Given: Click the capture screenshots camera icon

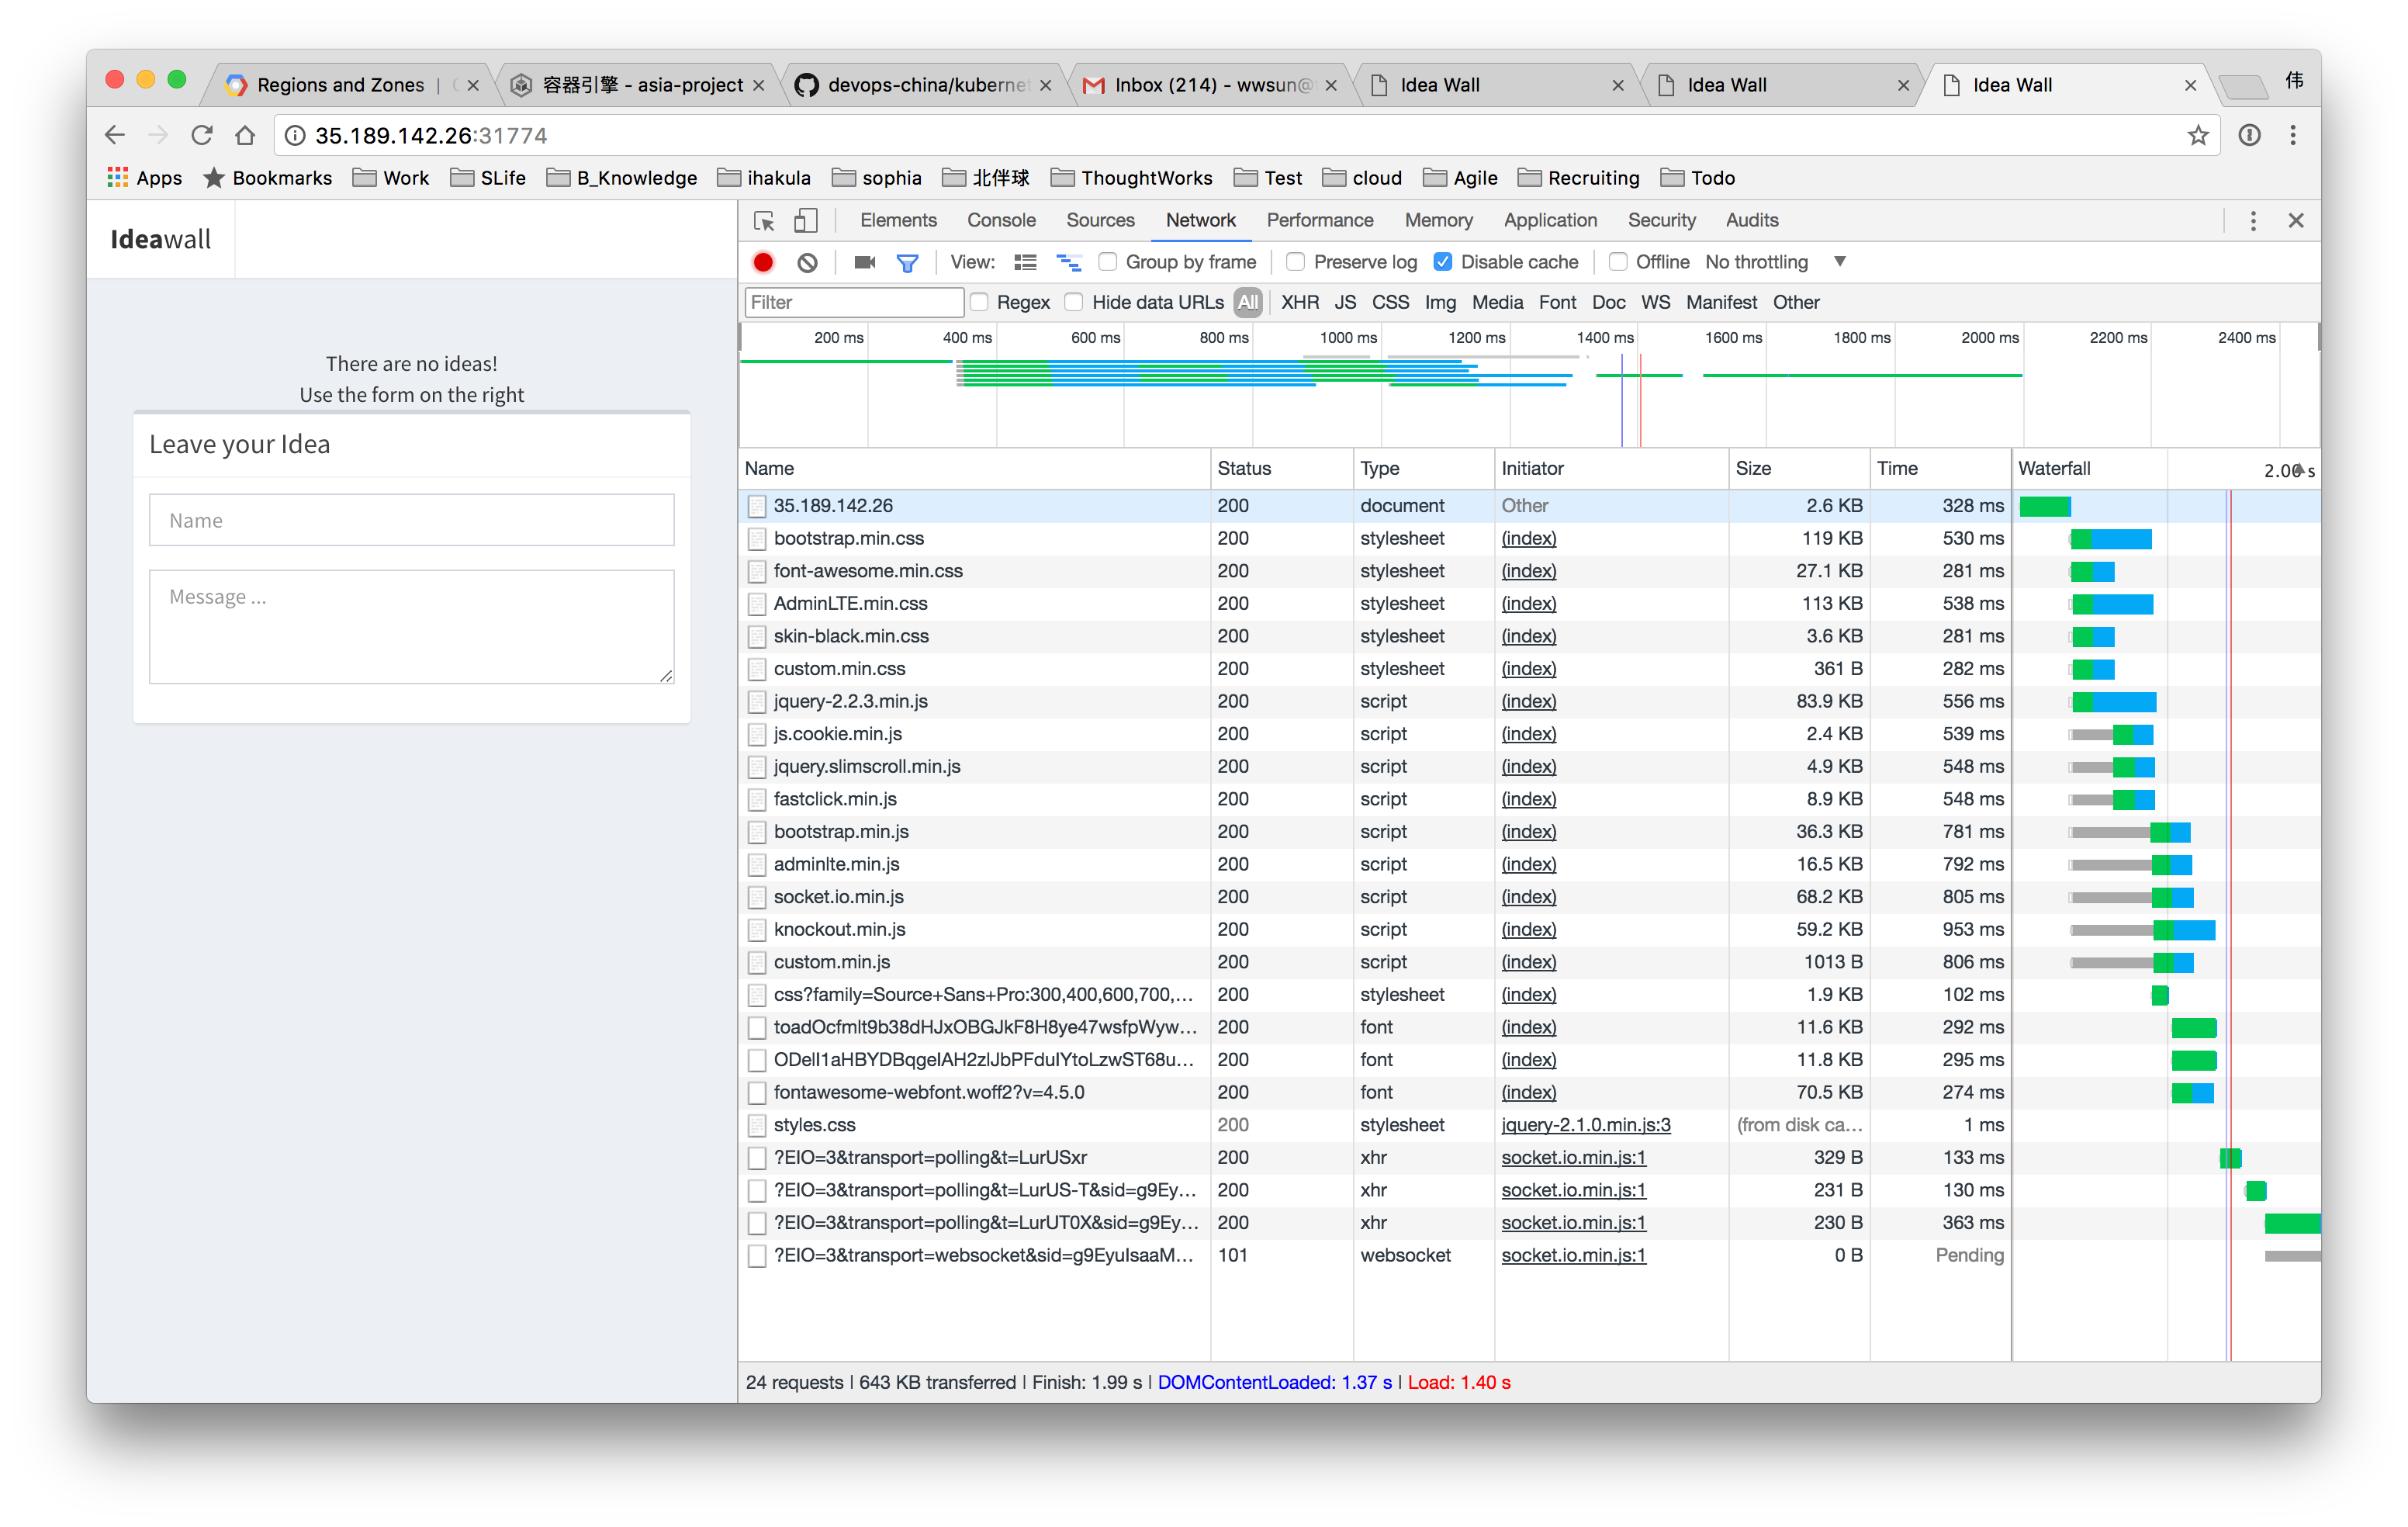Looking at the screenshot, I should (864, 262).
